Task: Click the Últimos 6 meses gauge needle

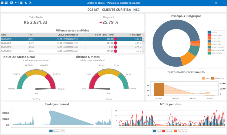Action: 100,89
